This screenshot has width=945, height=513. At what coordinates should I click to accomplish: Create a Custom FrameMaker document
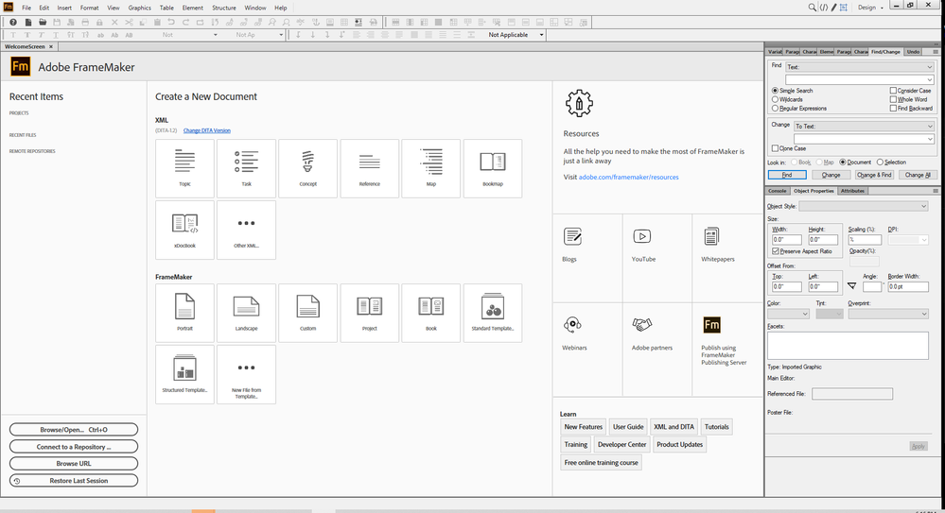tap(308, 313)
